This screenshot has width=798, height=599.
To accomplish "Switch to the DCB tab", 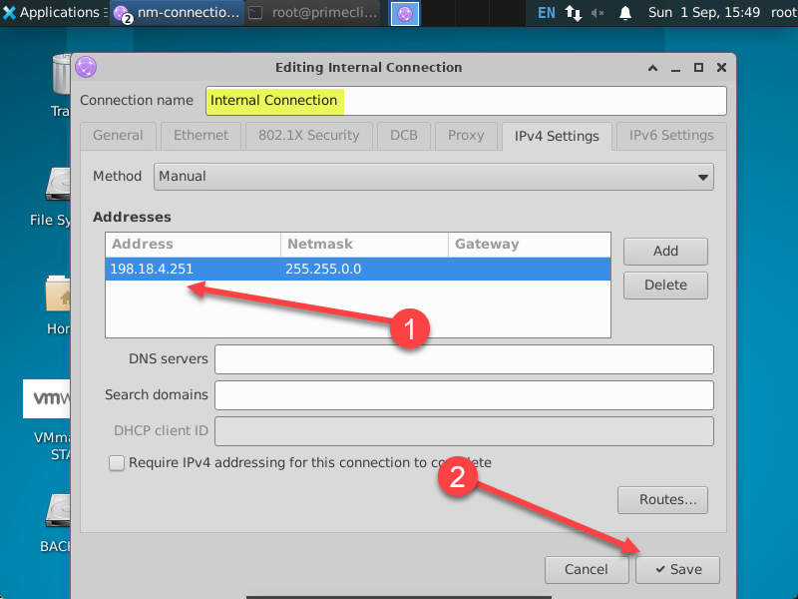I will (404, 136).
